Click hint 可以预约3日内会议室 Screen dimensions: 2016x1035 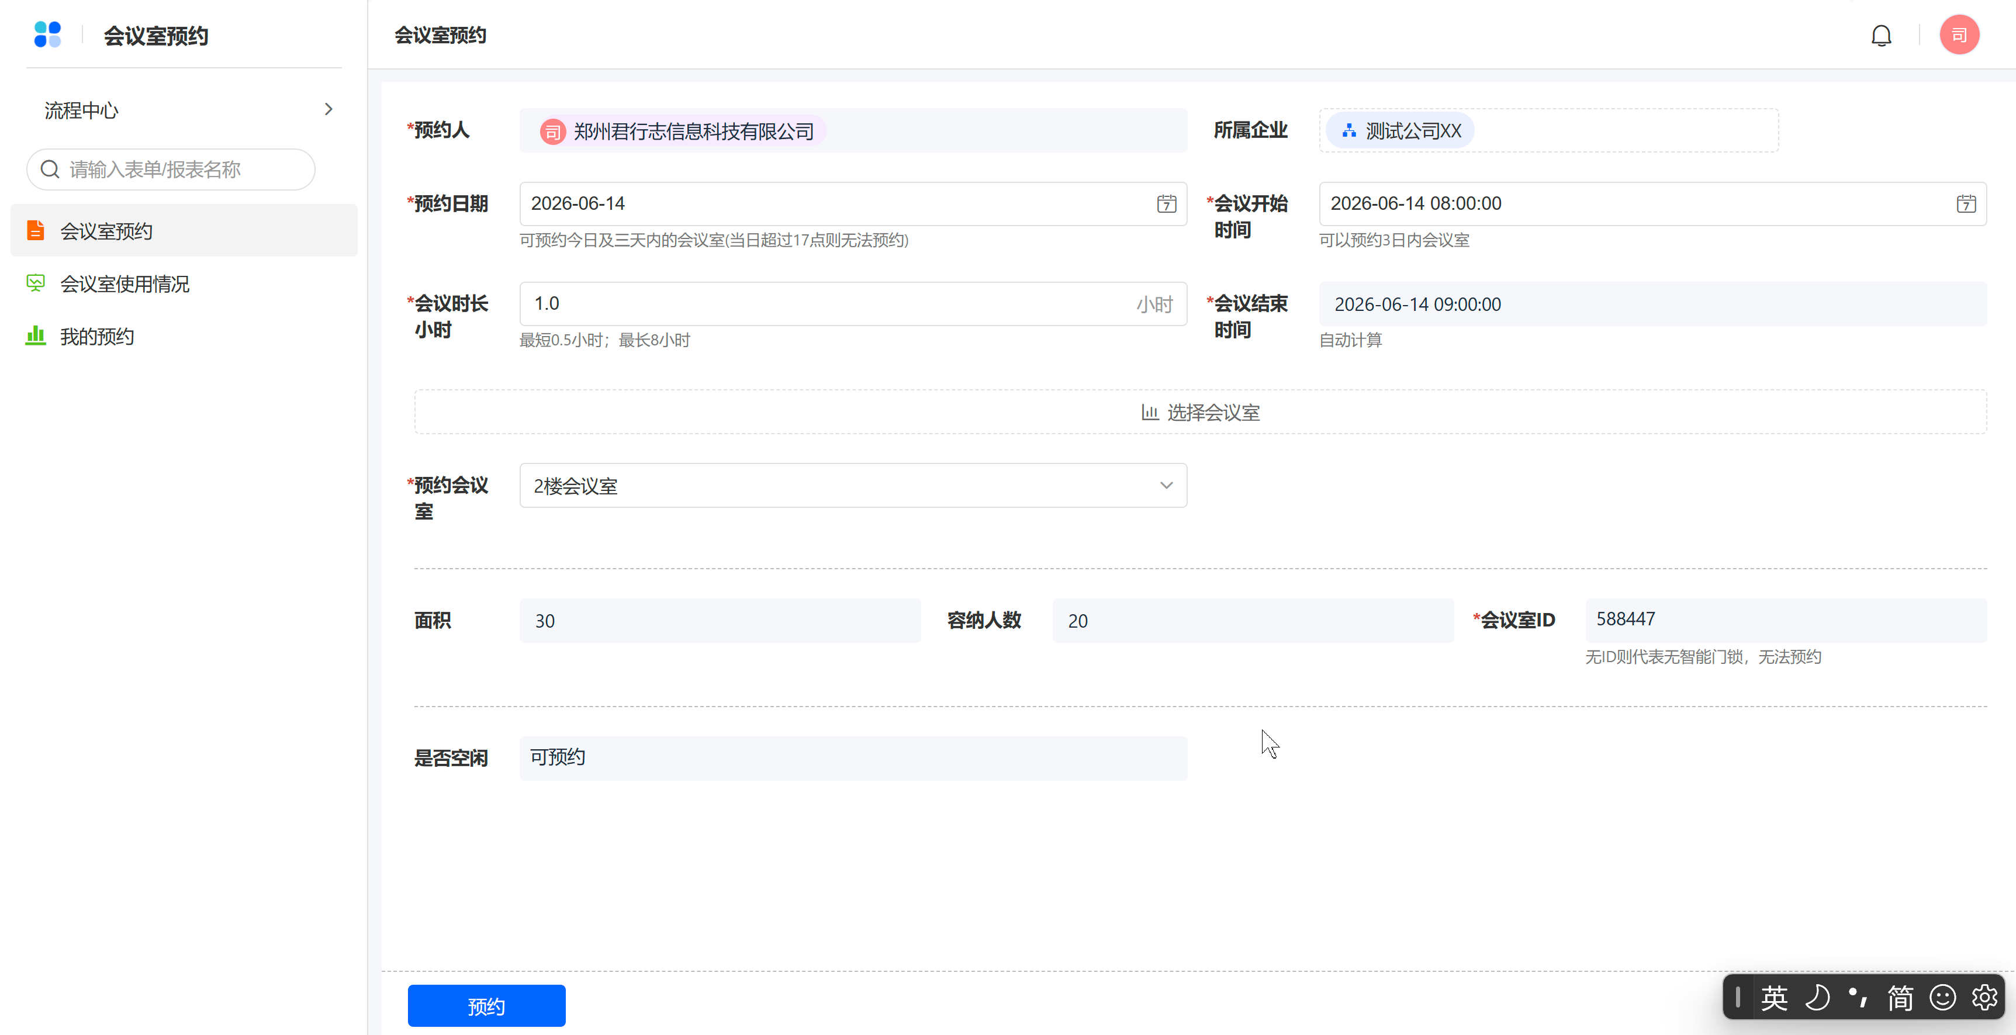pos(1394,240)
